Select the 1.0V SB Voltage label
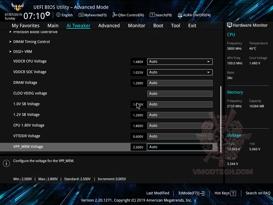The width and height of the screenshot is (273, 205). click(x=26, y=104)
